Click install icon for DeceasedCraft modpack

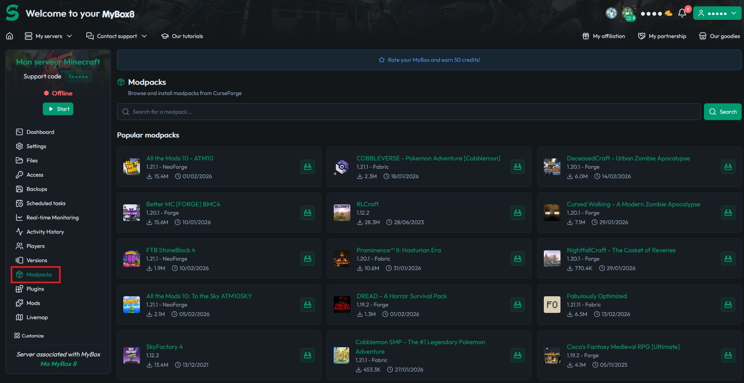pyautogui.click(x=728, y=167)
